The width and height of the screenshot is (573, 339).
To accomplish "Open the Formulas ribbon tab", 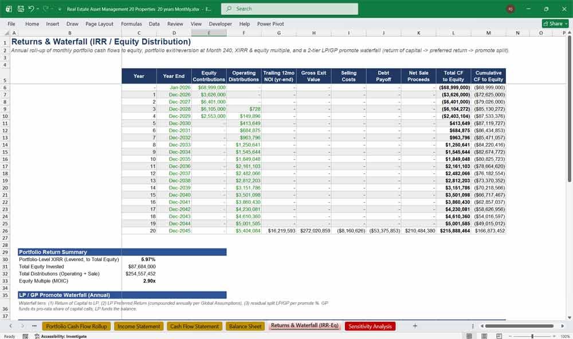I will [x=131, y=23].
